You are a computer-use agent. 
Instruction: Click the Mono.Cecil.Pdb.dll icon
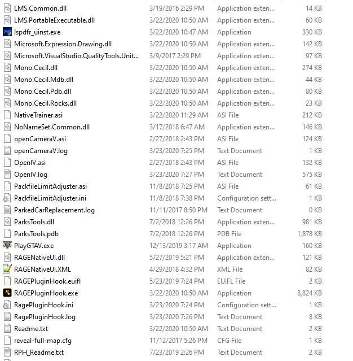(7, 92)
